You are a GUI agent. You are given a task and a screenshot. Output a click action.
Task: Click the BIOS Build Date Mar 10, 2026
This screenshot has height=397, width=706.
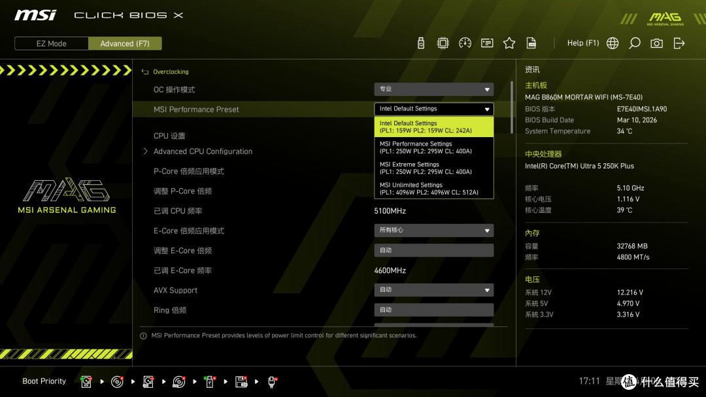coord(637,120)
